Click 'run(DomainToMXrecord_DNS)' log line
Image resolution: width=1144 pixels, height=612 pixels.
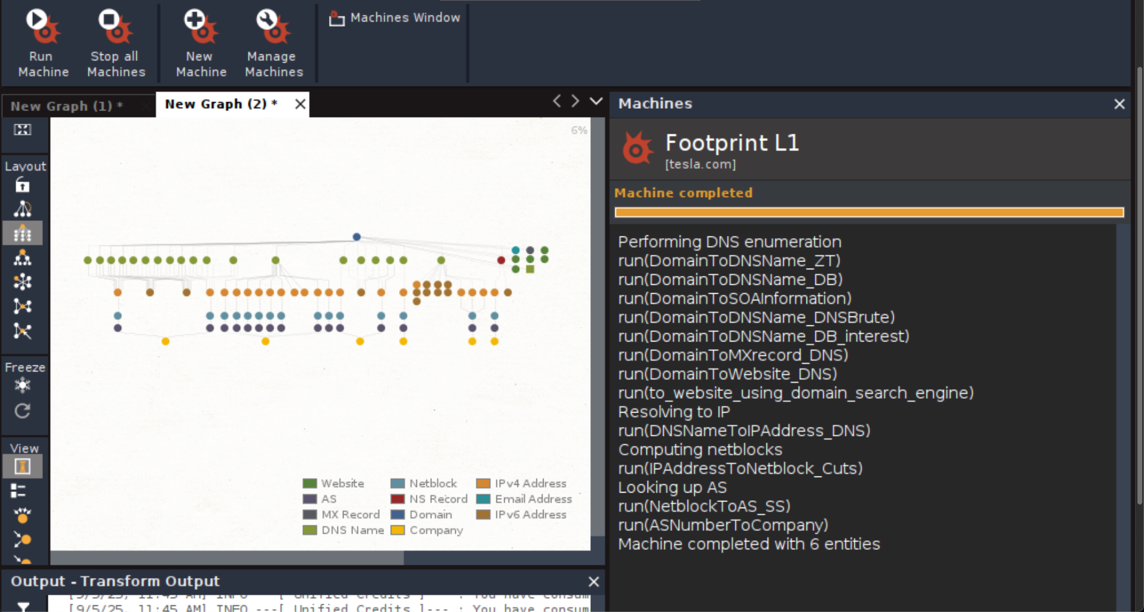click(x=733, y=355)
